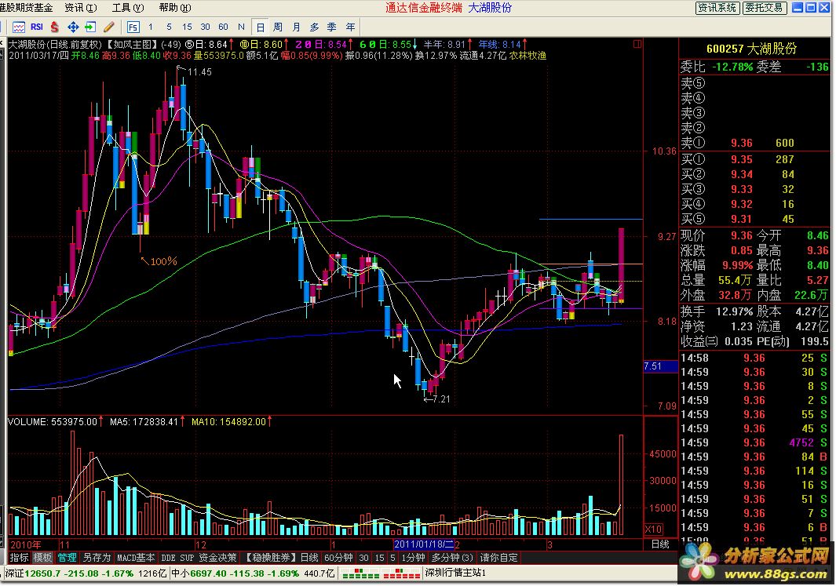Switch to 60-minute period in toolbar
This screenshot has width=836, height=586.
coord(224,27)
